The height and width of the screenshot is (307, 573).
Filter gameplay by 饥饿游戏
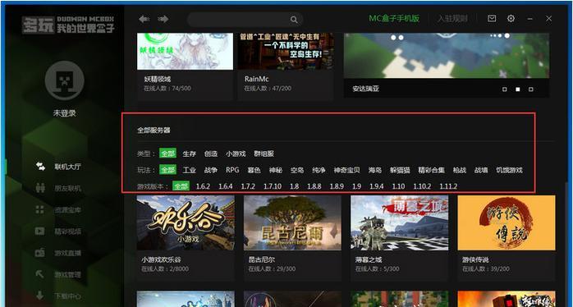(509, 170)
